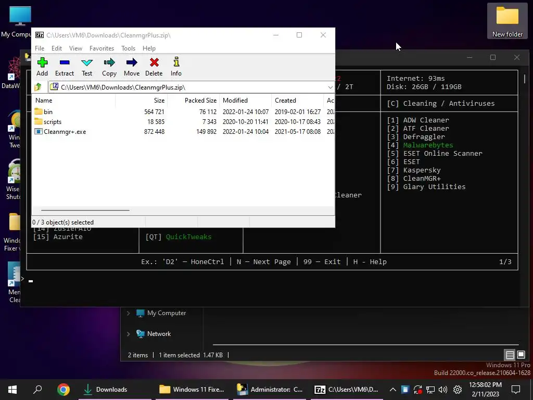Open the Edit menu in 7-Zip
The image size is (533, 400).
56,48
